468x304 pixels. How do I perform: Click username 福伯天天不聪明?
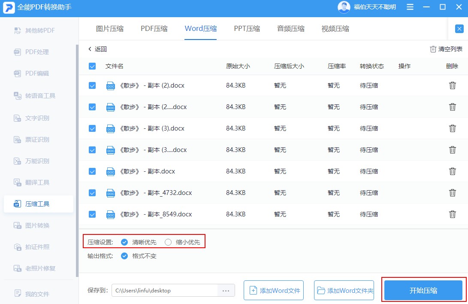coord(375,7)
